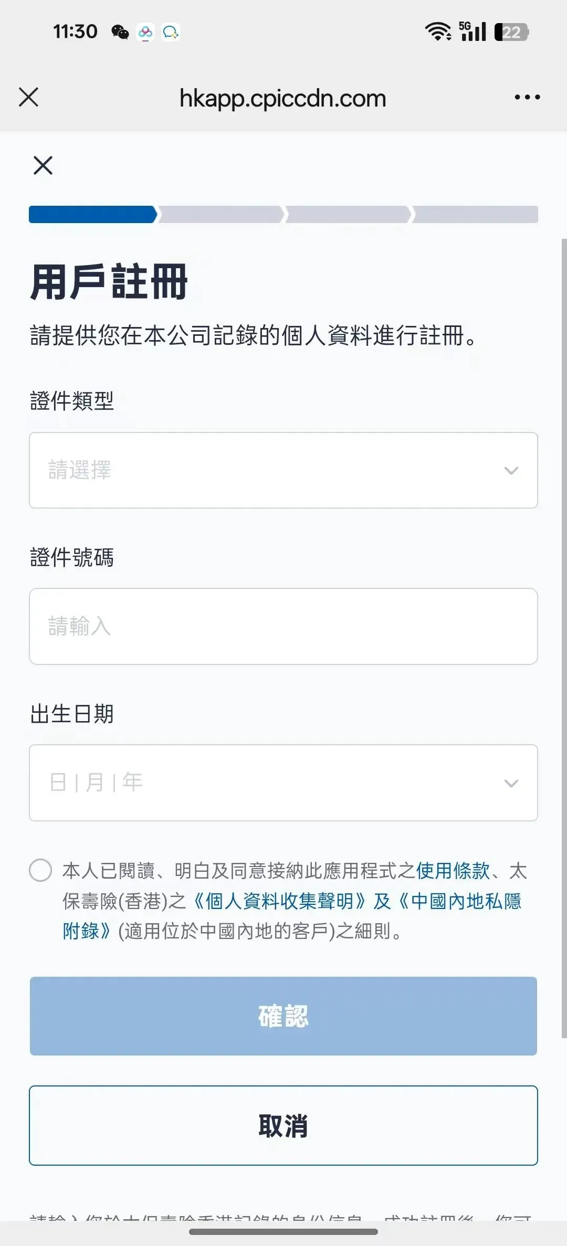Open the 證件類型 dropdown
Image resolution: width=567 pixels, height=1246 pixels.
[283, 470]
